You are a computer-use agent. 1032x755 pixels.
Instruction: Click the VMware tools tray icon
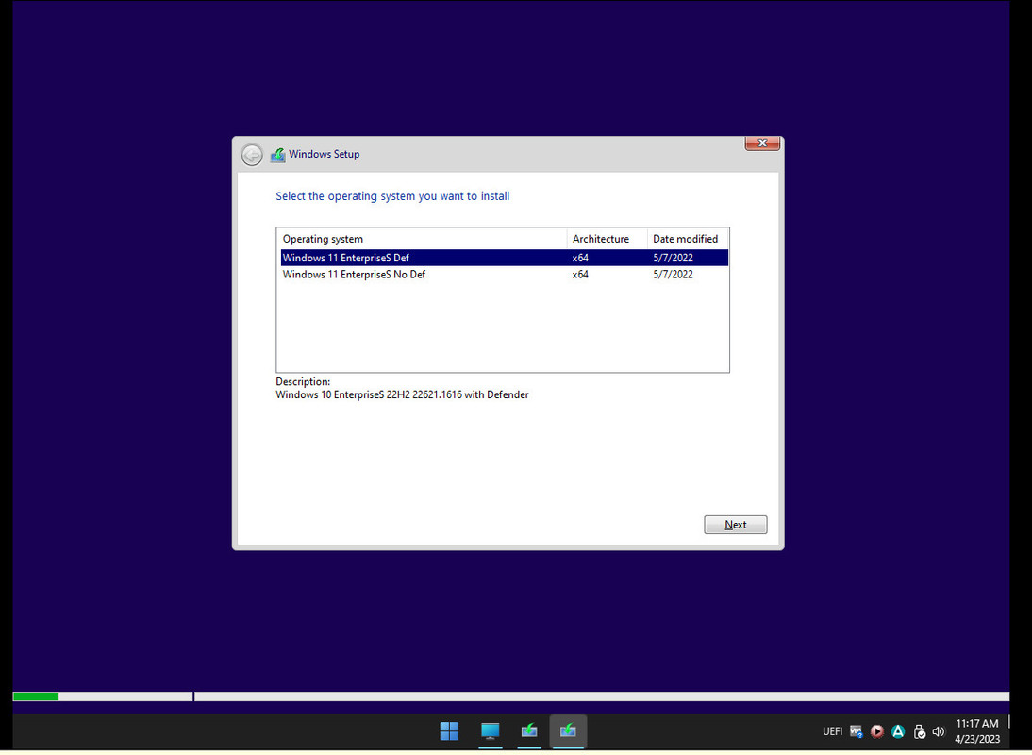tap(856, 731)
